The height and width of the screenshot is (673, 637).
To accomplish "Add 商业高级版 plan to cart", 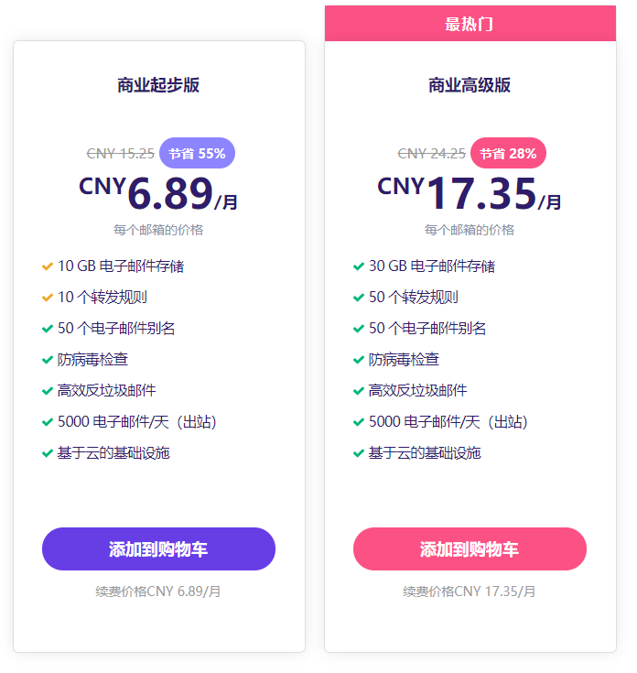I will pyautogui.click(x=470, y=549).
